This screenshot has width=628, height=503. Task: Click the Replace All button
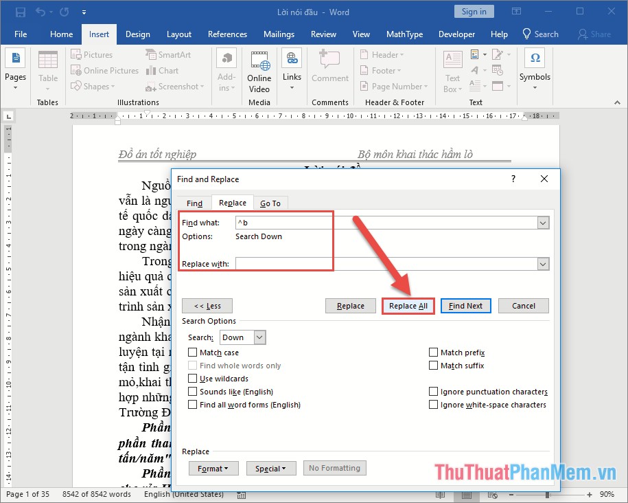(408, 306)
